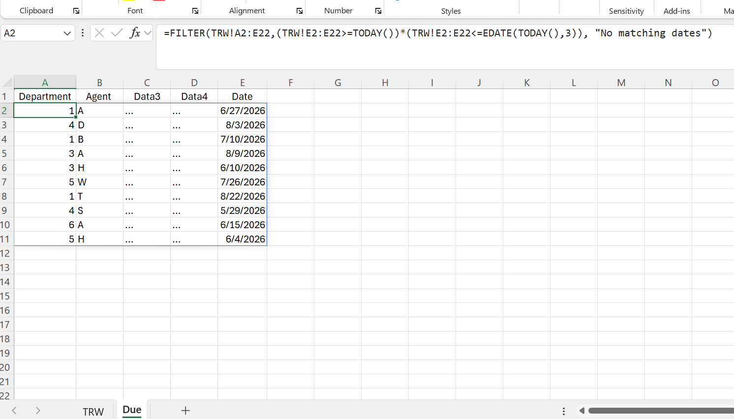Select the Due sheet tab
The width and height of the screenshot is (734, 419).
pos(132,410)
